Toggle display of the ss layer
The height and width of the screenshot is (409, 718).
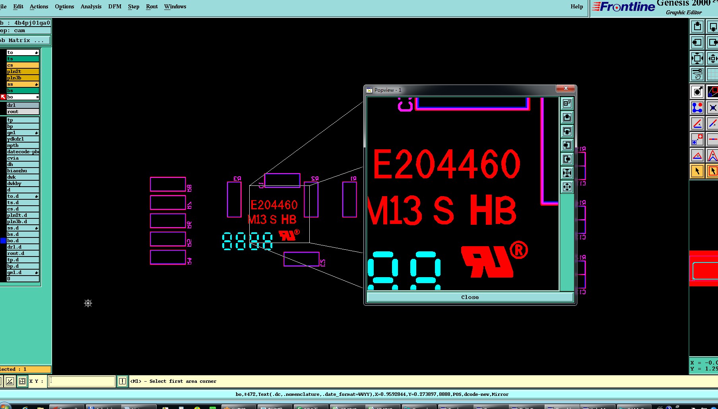coord(23,84)
